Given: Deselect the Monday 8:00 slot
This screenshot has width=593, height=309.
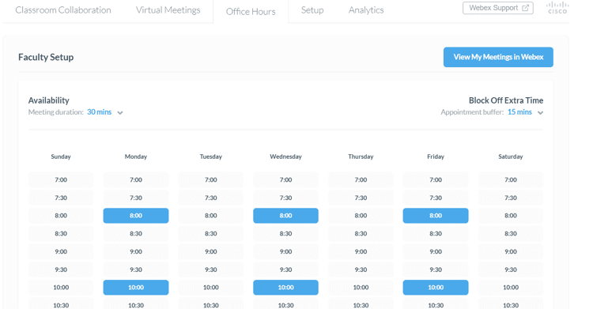Looking at the screenshot, I should (136, 216).
